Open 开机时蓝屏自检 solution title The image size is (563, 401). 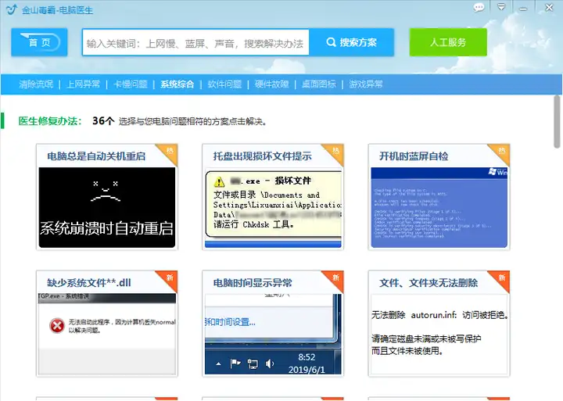[414, 156]
